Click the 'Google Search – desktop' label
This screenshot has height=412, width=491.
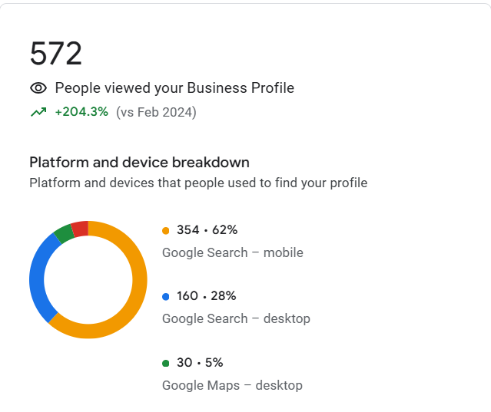[x=236, y=318]
